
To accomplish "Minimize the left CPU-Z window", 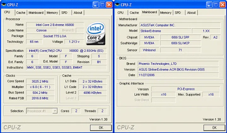I will [96, 5].
